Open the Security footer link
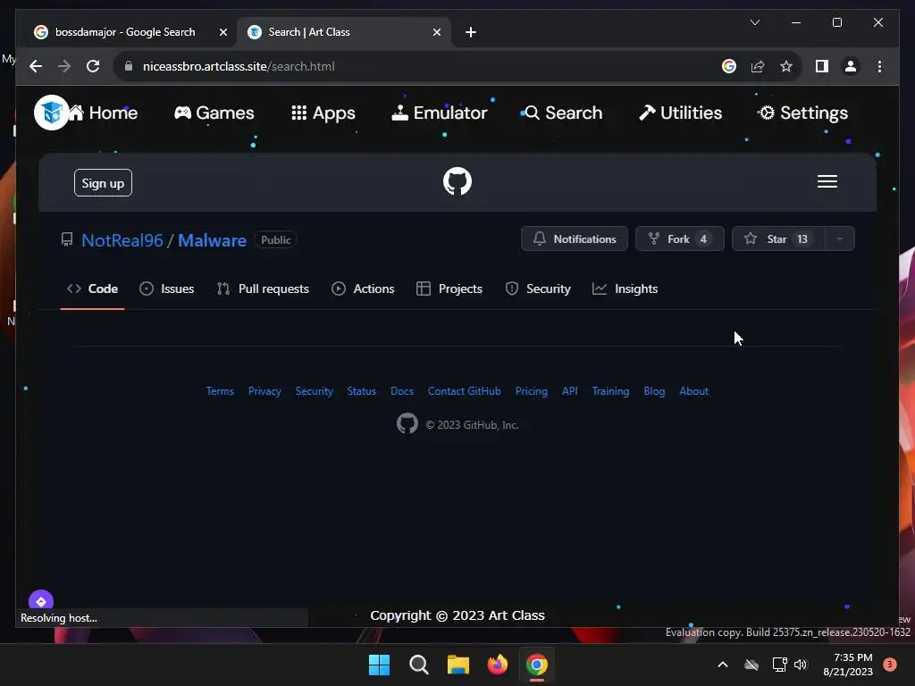Screen dimensions: 915x686 click(x=314, y=391)
